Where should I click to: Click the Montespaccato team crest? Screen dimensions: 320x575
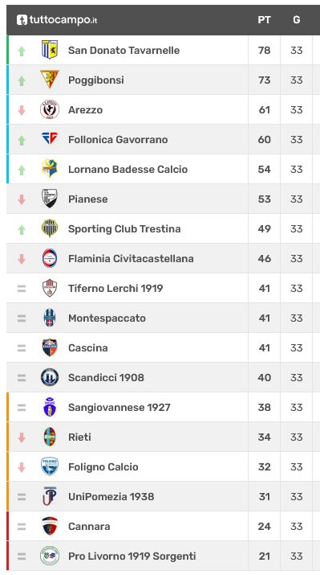tap(50, 318)
